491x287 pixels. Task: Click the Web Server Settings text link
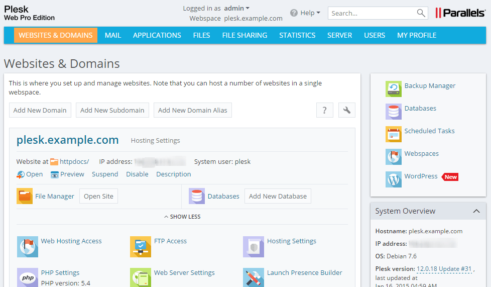pos(184,272)
